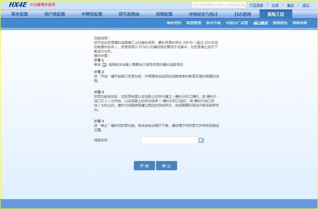Open the 基本配置 menu
This screenshot has width=318, height=209.
(x=20, y=14)
